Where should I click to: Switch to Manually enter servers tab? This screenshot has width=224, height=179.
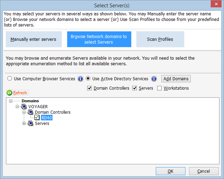coord(34,39)
